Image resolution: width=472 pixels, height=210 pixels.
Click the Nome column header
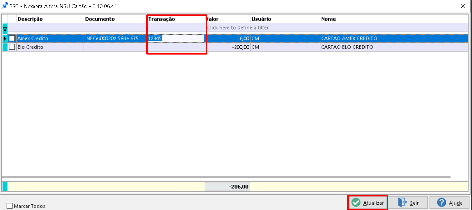point(394,19)
